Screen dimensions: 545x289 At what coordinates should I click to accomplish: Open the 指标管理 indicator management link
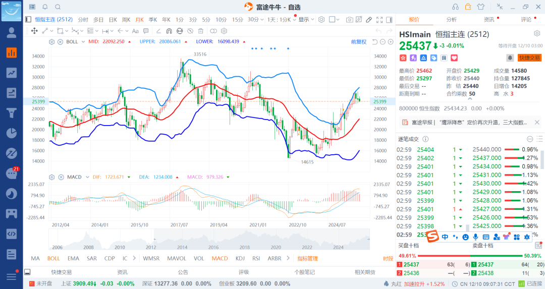[307, 258]
